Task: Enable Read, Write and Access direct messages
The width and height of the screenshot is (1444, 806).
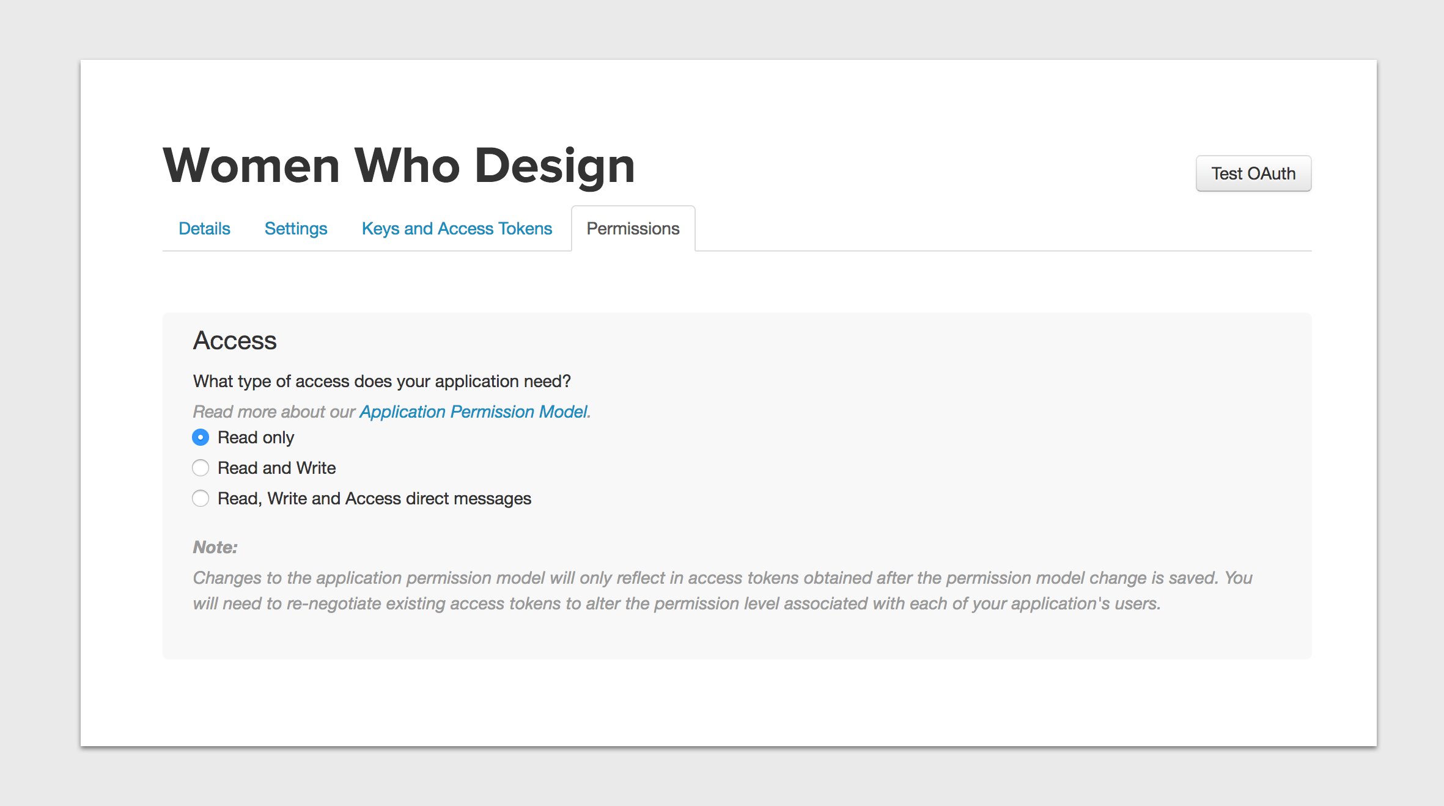Action: tap(201, 498)
